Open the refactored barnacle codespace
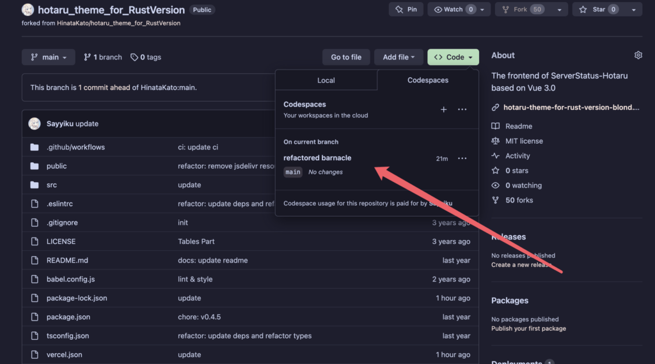Image resolution: width=655 pixels, height=364 pixels. (x=317, y=158)
